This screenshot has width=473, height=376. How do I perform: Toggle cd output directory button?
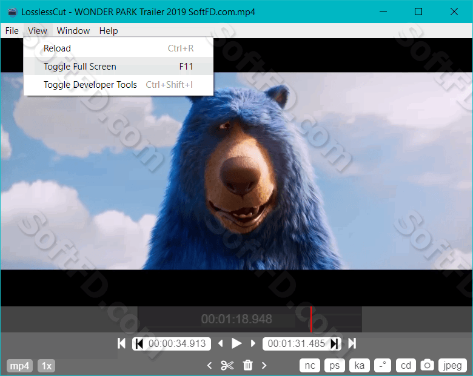pyautogui.click(x=406, y=366)
